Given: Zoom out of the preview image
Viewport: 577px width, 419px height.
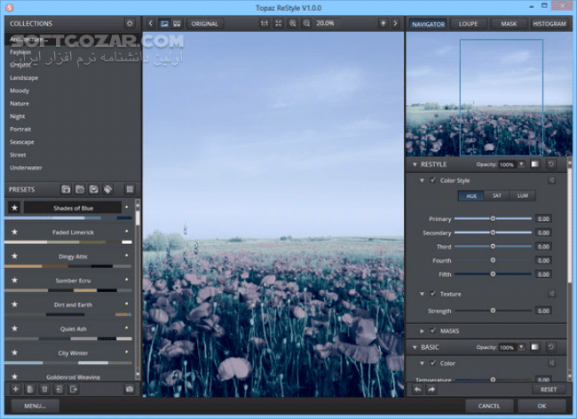Looking at the screenshot, I should pos(306,24).
